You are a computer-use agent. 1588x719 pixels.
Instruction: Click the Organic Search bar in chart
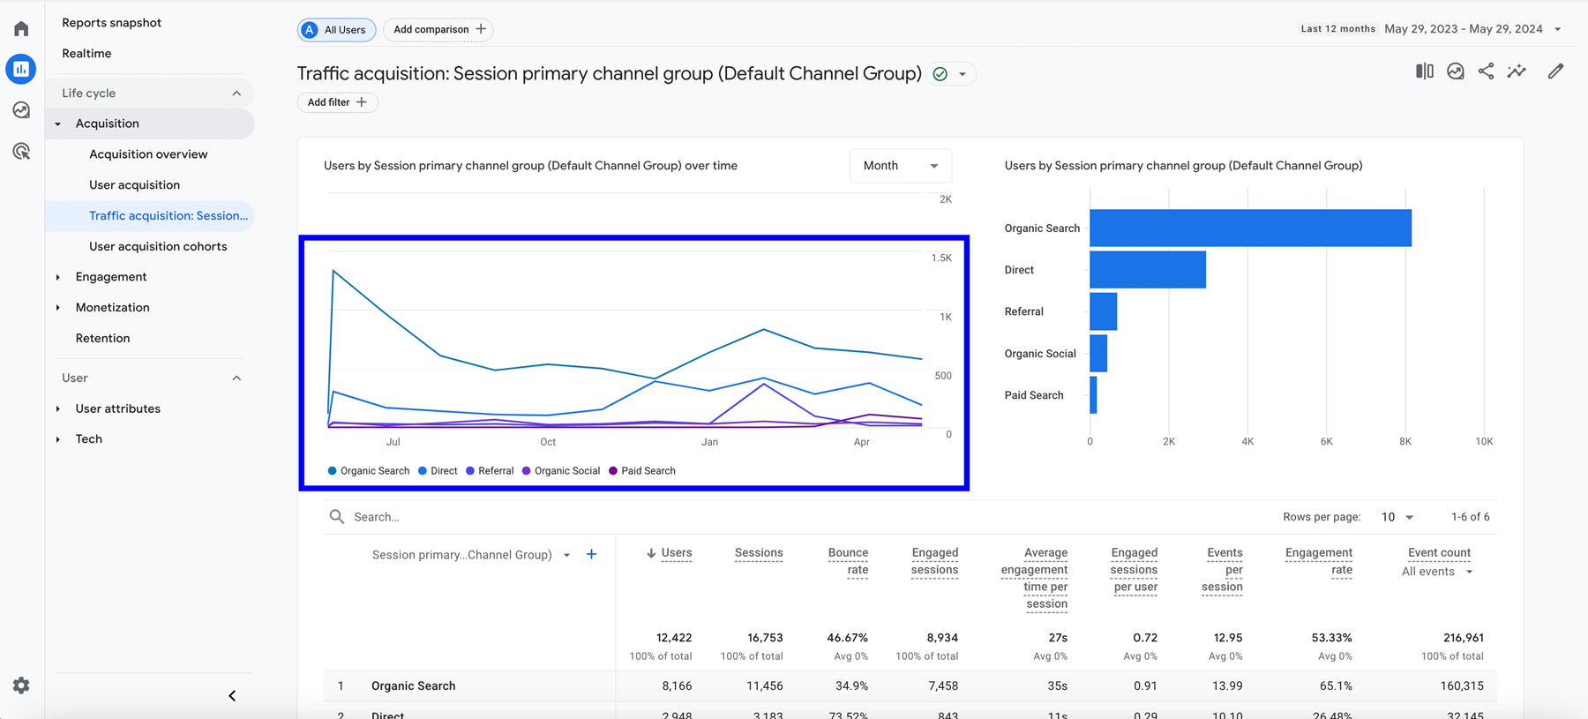pos(1250,228)
